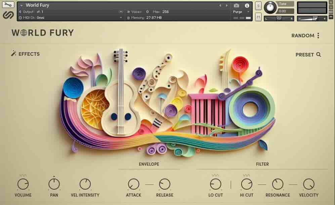Show instrument info with the i icon
The image size is (335, 205).
pyautogui.click(x=247, y=6)
